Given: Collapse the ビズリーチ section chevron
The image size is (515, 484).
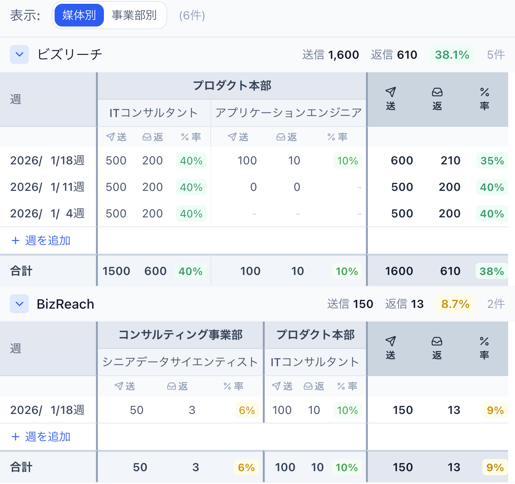Looking at the screenshot, I should (x=19, y=55).
